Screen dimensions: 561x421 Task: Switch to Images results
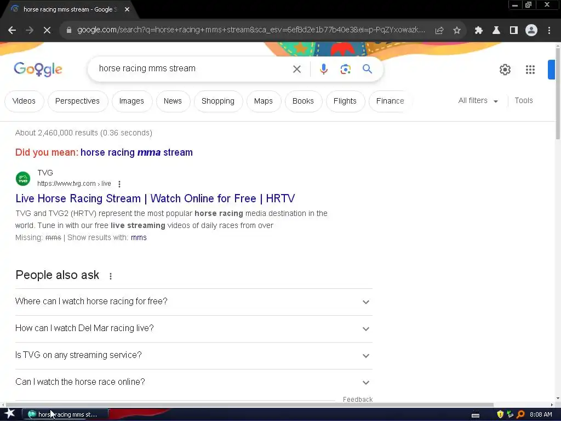point(131,101)
